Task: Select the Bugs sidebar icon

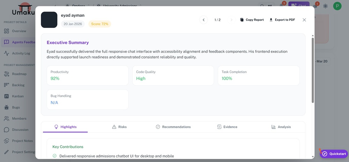Action: point(6,107)
